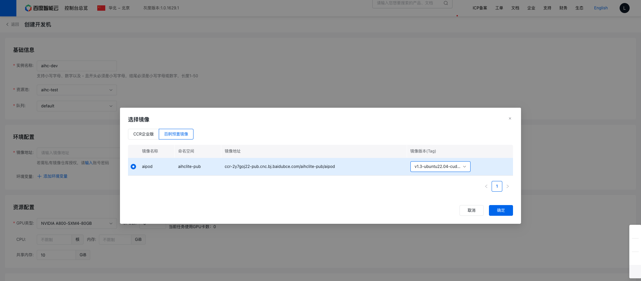The width and height of the screenshot is (641, 281).
Task: Open the 资源池 aihc-test dropdown
Action: pyautogui.click(x=77, y=90)
